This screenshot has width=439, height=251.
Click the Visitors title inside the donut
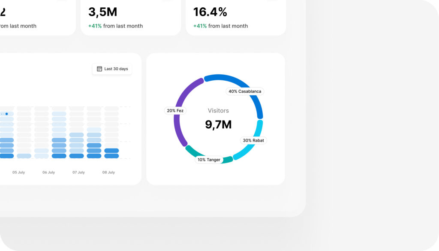point(218,111)
